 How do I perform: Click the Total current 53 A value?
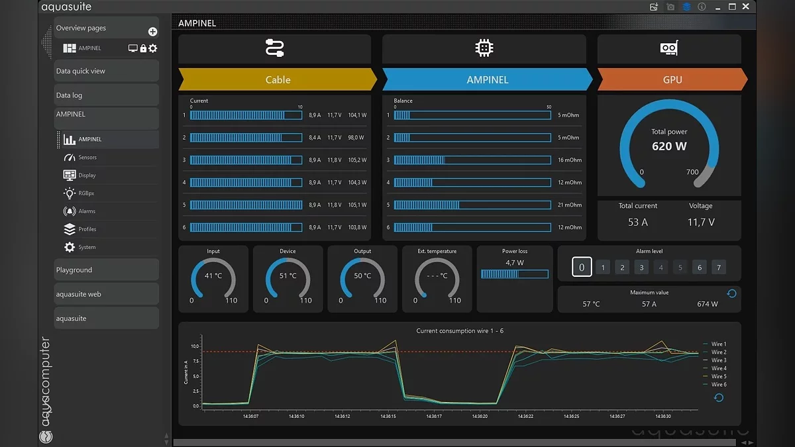click(638, 223)
